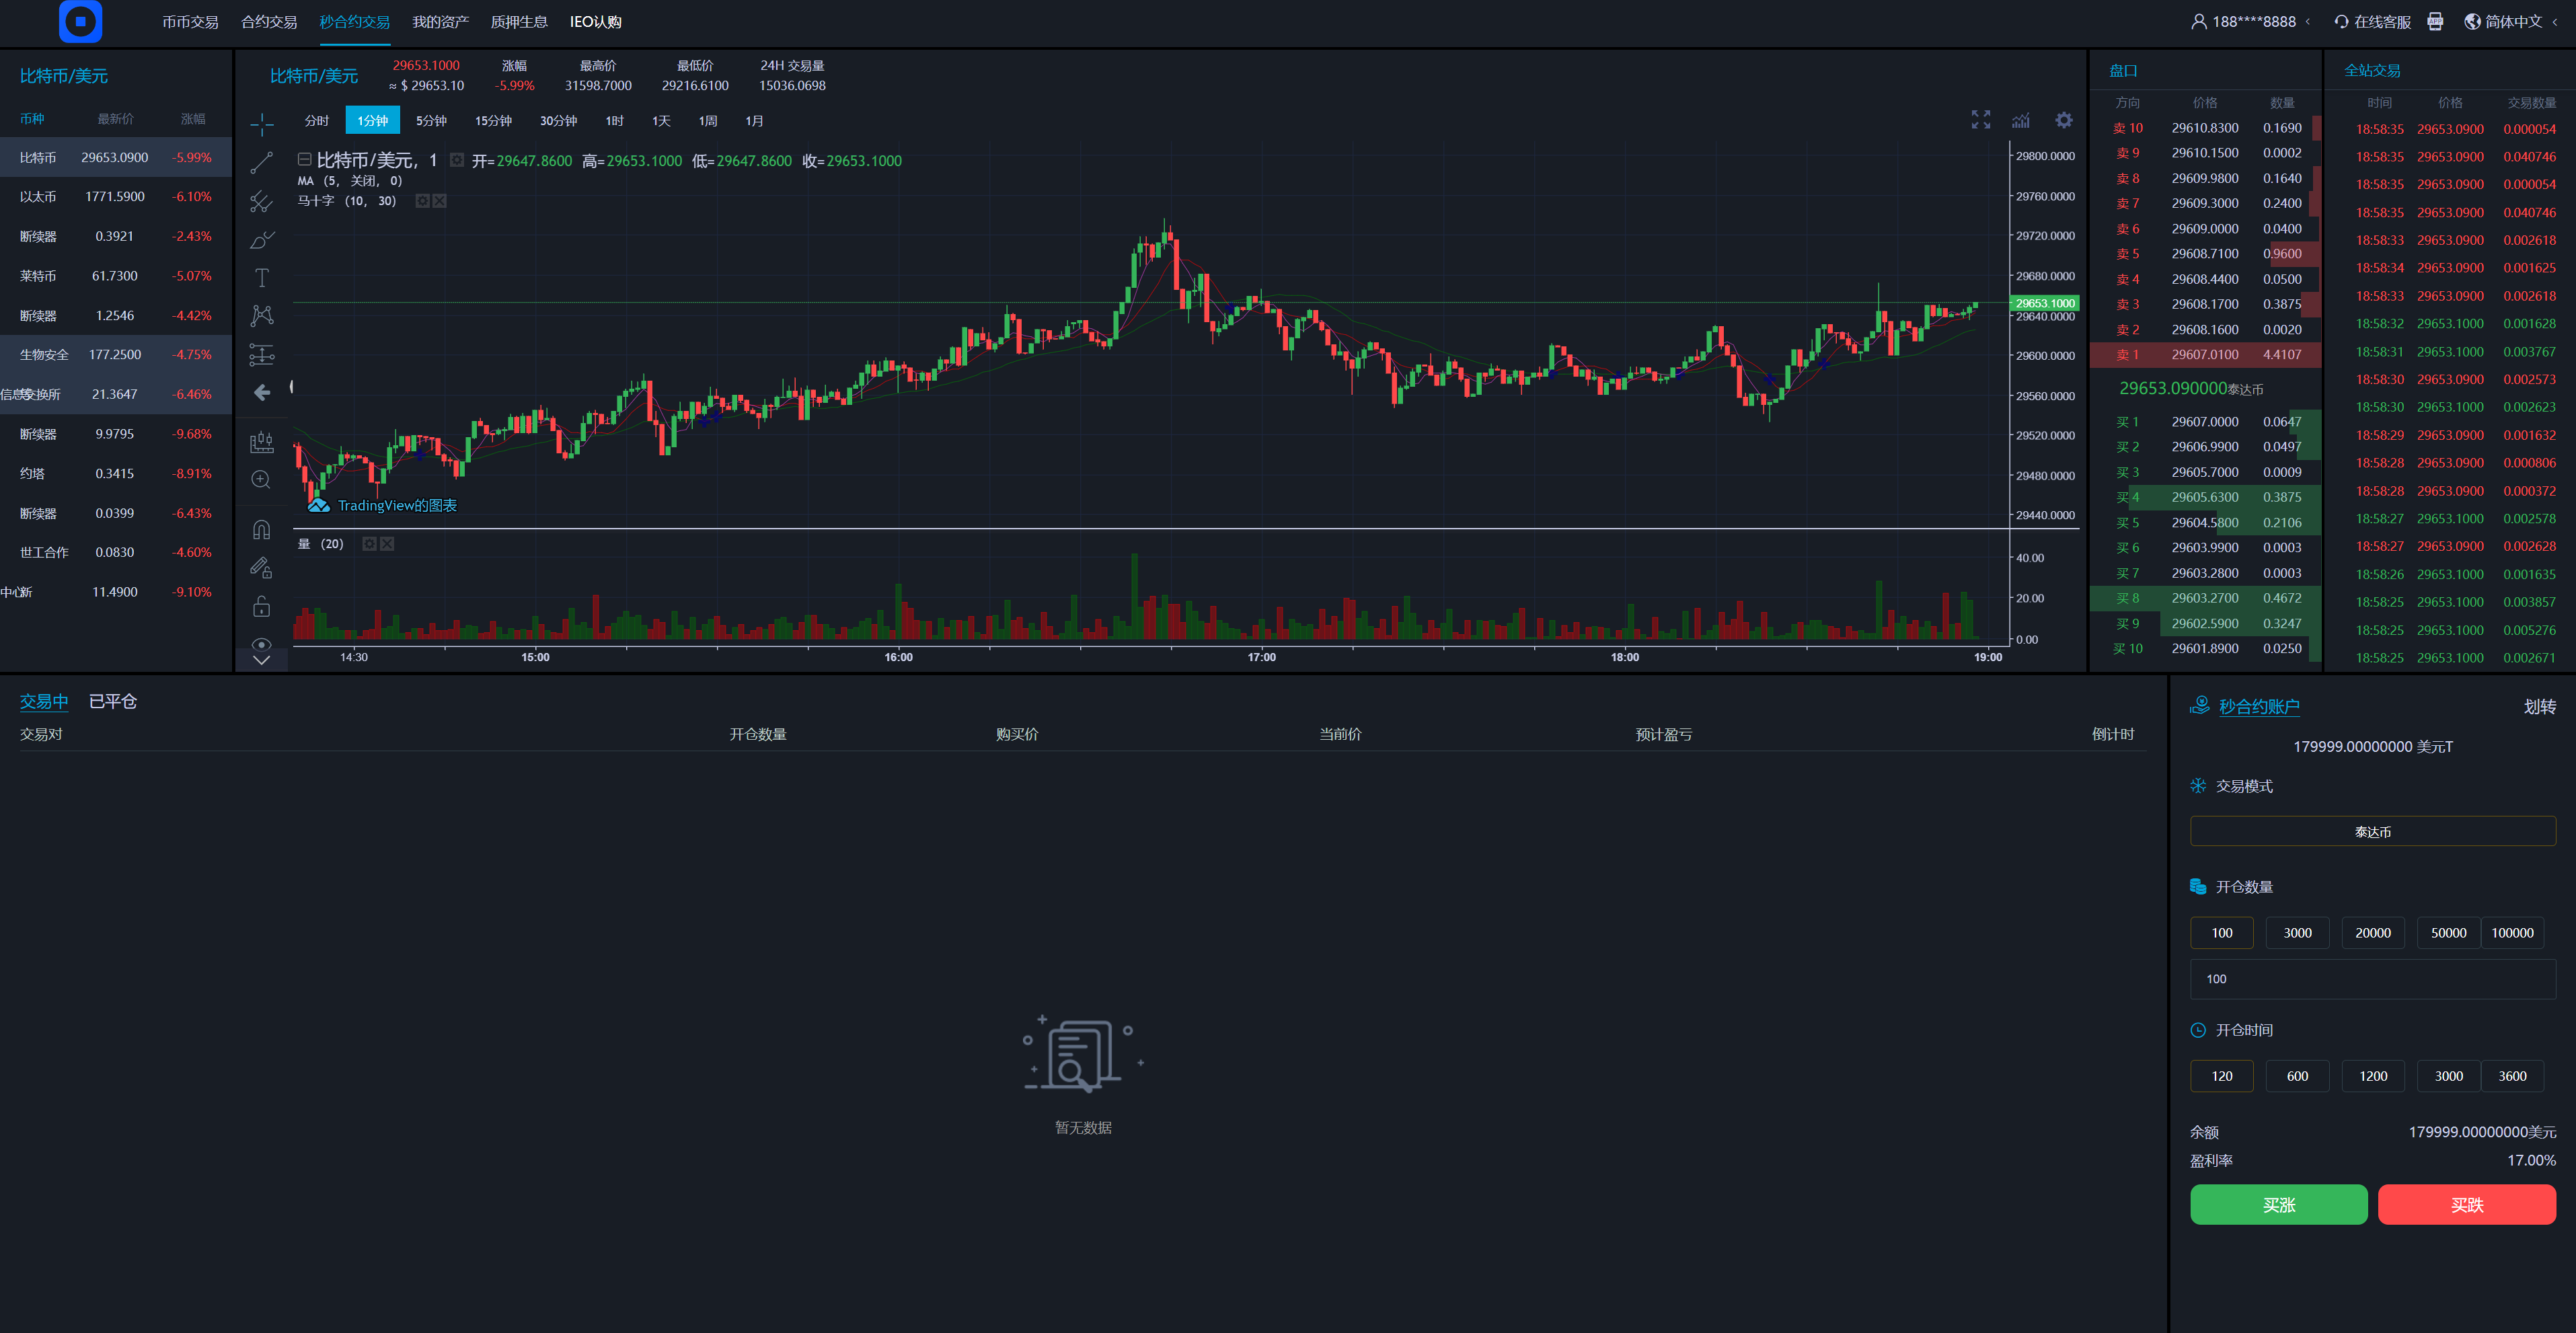The height and width of the screenshot is (1333, 2576).
Task: Switch to the 已平仓 tab
Action: (113, 701)
